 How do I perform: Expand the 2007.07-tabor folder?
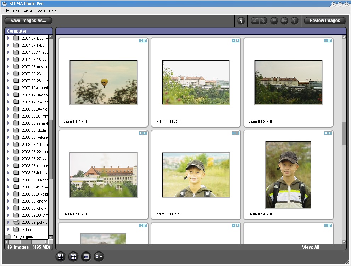[x=8, y=45]
